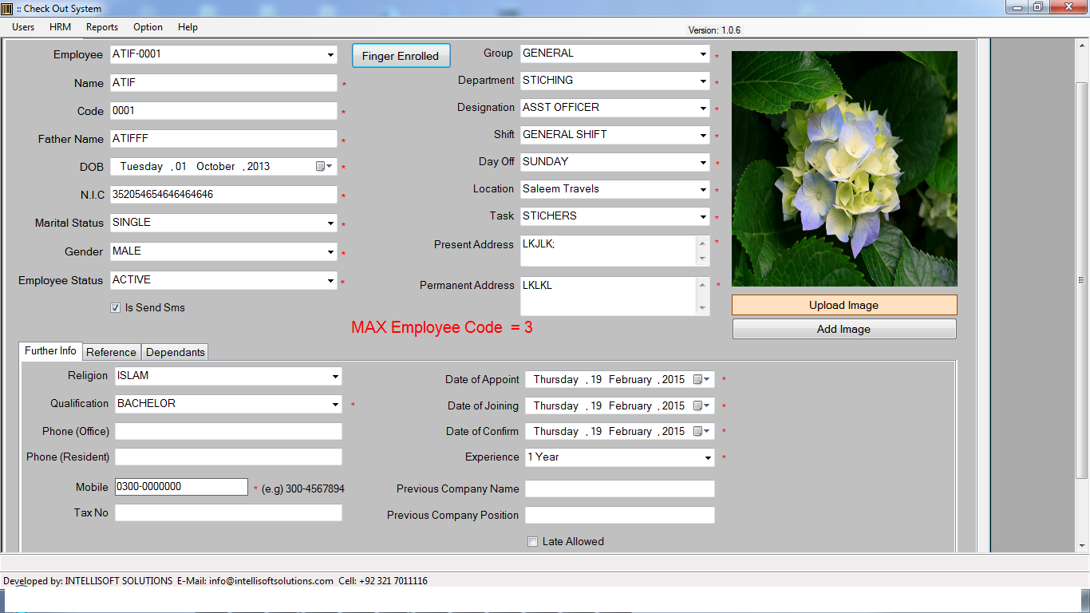Screen dimensions: 1090x613
Task: Switch to the Dependants tab
Action: pyautogui.click(x=176, y=352)
